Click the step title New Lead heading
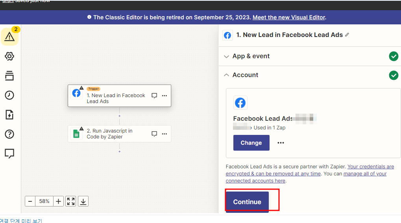Viewport: 401px width, 223px height. pyautogui.click(x=289, y=35)
